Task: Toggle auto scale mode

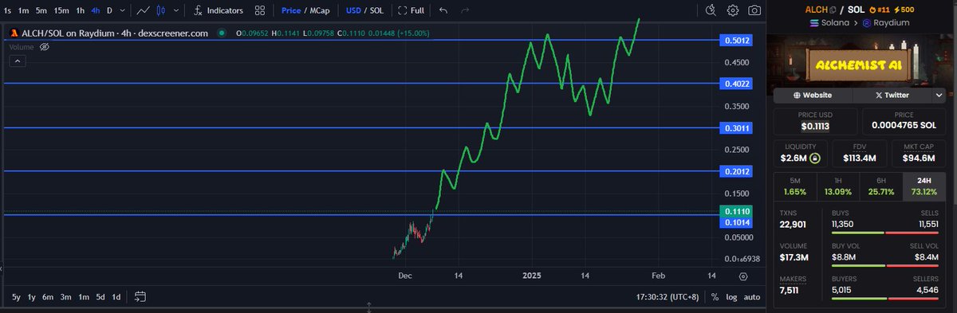Action: pyautogui.click(x=751, y=297)
